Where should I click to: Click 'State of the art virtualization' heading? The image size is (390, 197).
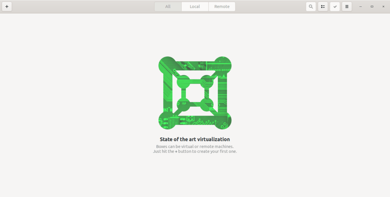[195, 139]
